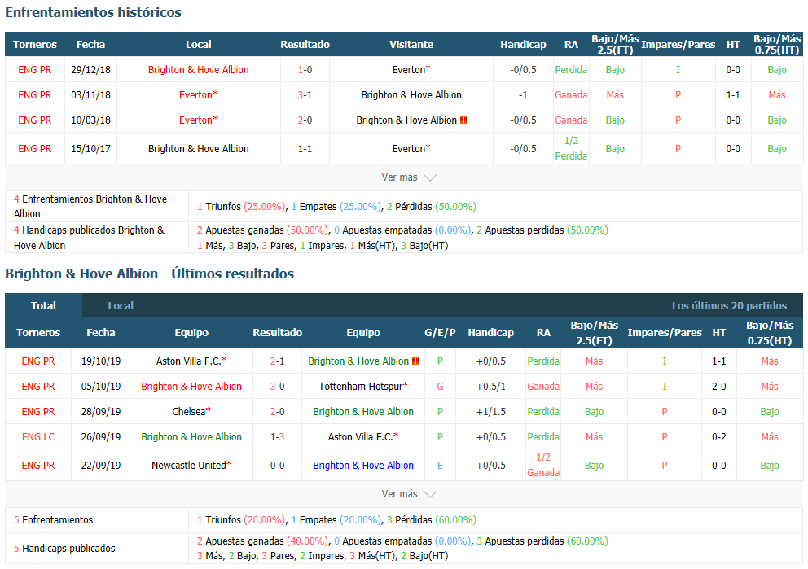The image size is (808, 569).
Task: Click the red card icon in the 10/03/18 row
Action: point(463,120)
